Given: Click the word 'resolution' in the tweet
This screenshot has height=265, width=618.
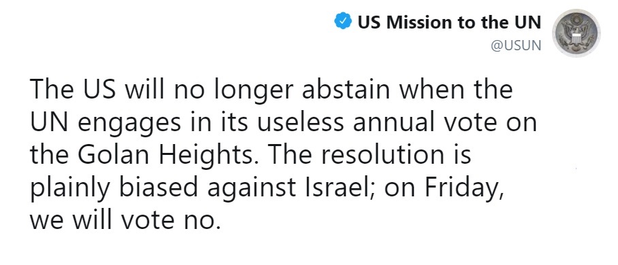Looking at the screenshot, I should tap(382, 155).
